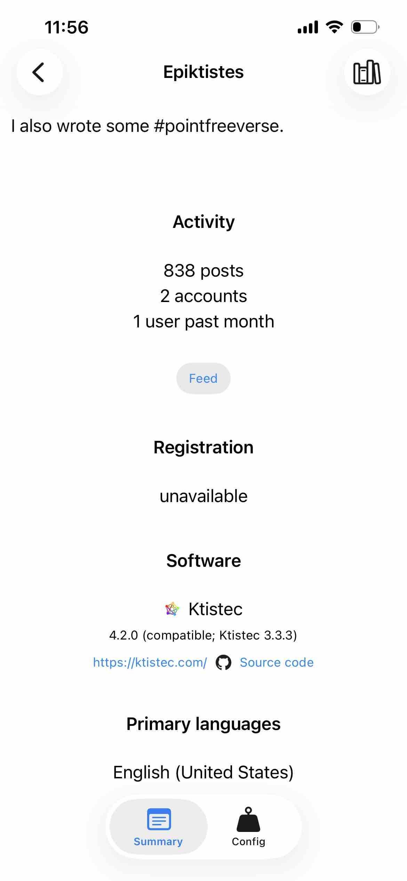Tap the 838 posts count
The width and height of the screenshot is (407, 881).
tap(203, 271)
